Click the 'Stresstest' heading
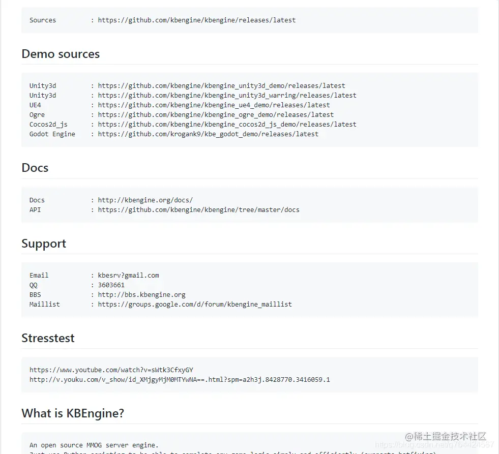 coord(48,338)
